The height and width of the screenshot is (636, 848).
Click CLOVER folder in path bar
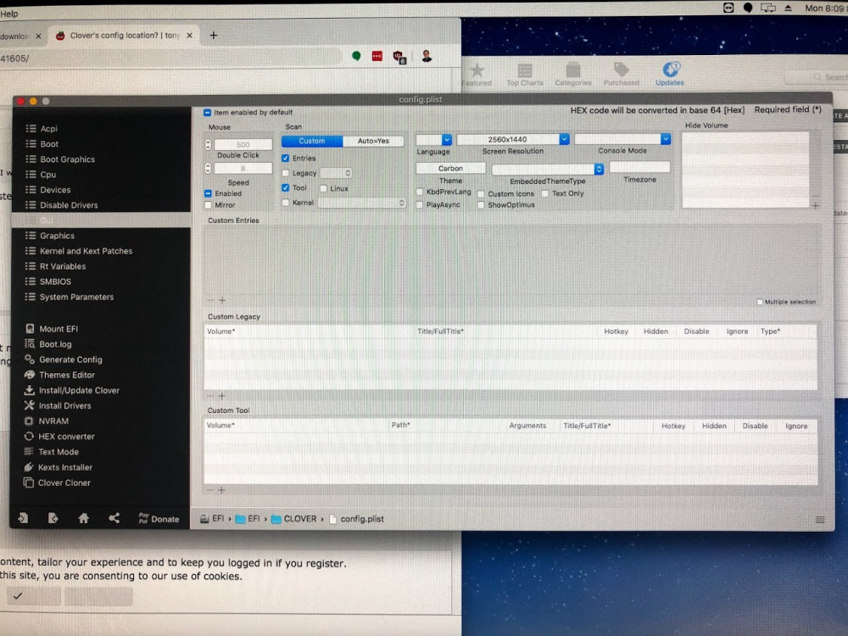(x=294, y=519)
